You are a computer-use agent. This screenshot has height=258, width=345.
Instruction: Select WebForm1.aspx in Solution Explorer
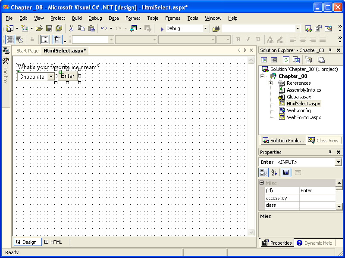click(x=304, y=117)
